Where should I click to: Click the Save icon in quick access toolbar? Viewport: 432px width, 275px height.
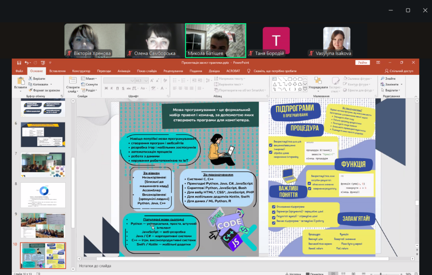[x=19, y=63]
